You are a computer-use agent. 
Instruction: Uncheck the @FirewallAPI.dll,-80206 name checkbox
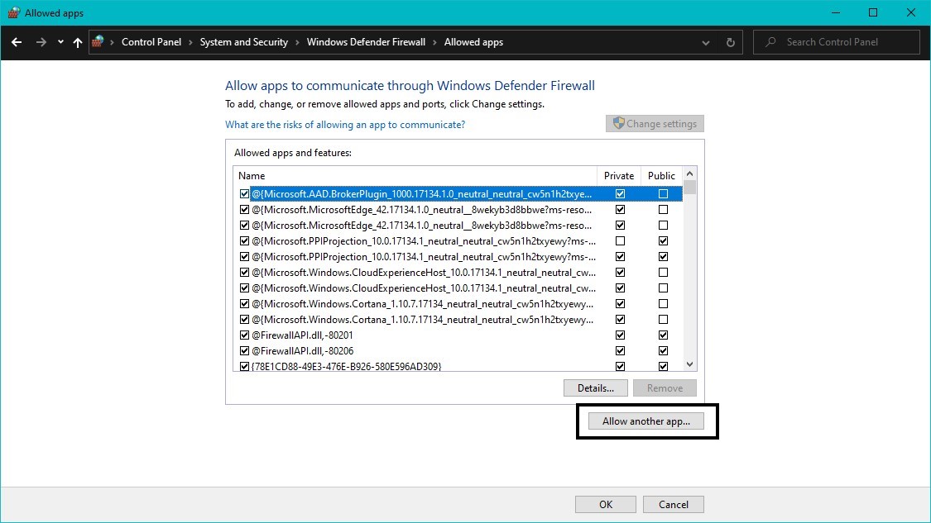coord(244,351)
